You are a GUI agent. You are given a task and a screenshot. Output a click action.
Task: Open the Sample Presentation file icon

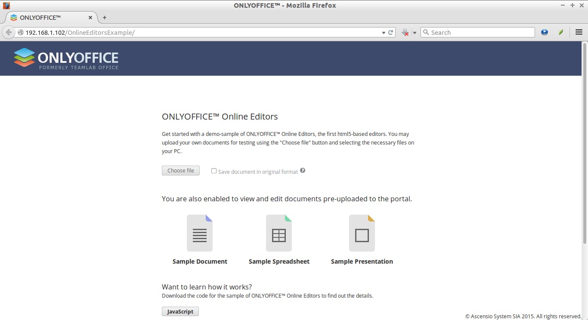tap(362, 233)
